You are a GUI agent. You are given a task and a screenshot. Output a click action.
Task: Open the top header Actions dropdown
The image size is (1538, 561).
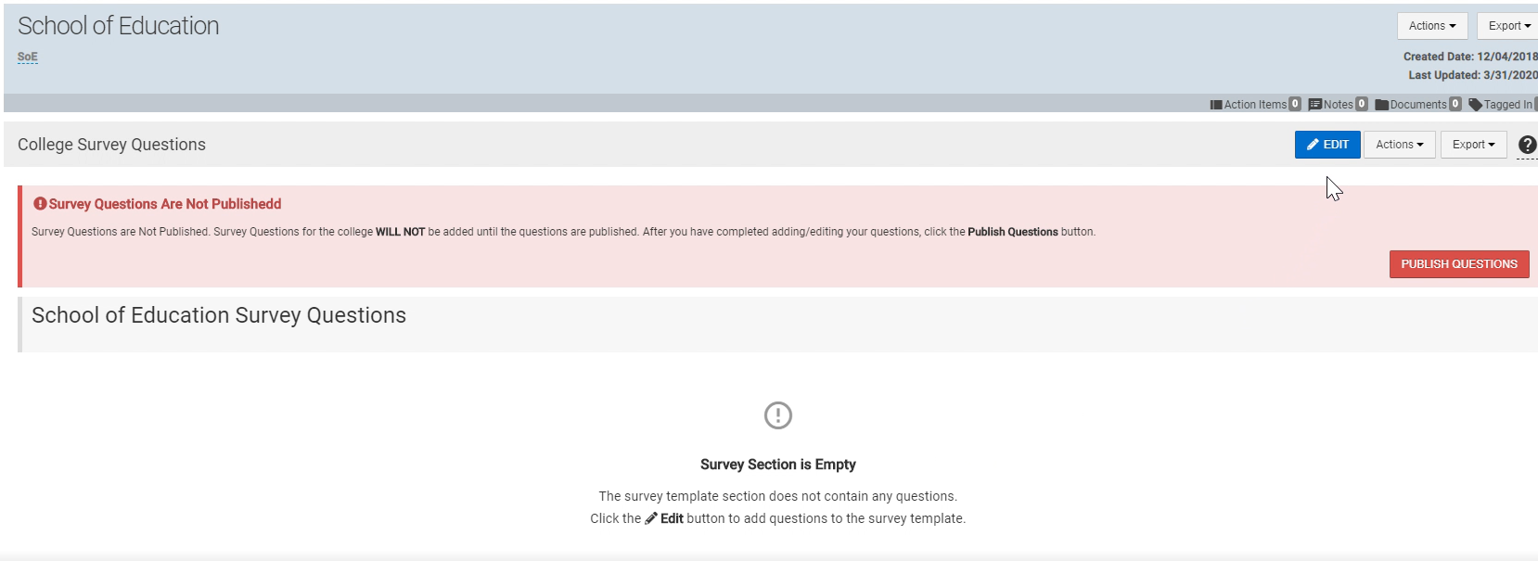coord(1432,26)
